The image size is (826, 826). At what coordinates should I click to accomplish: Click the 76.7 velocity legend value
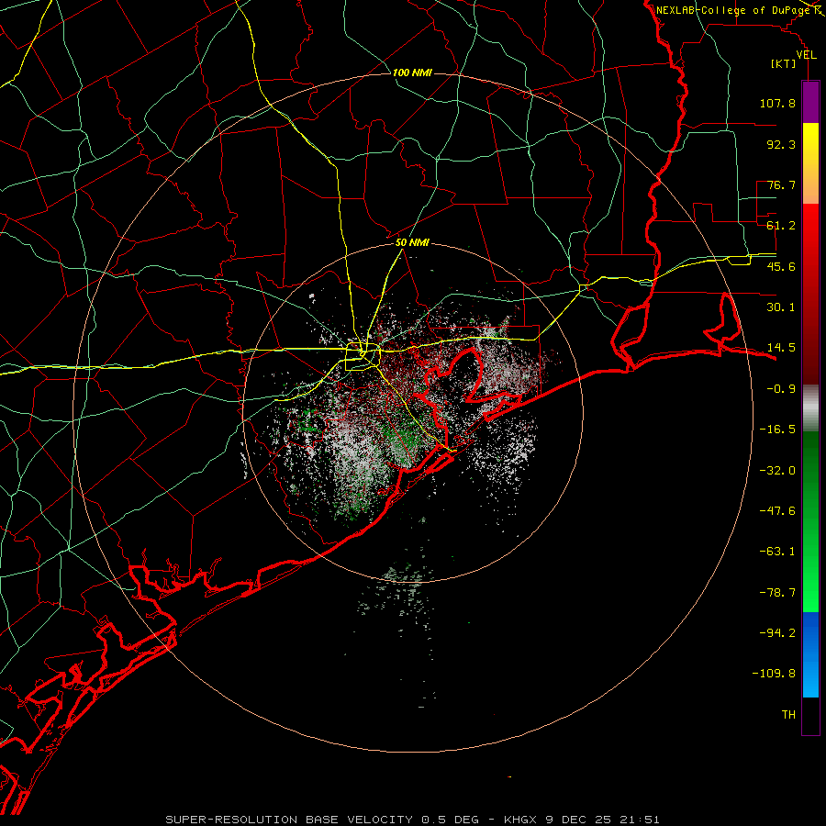click(x=781, y=184)
